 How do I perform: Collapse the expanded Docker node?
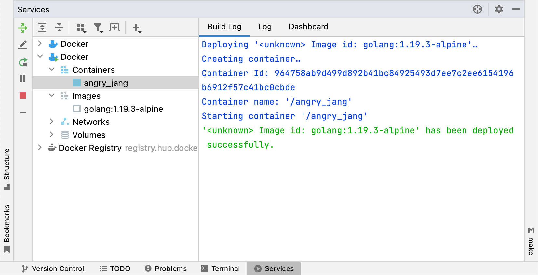[x=40, y=56]
